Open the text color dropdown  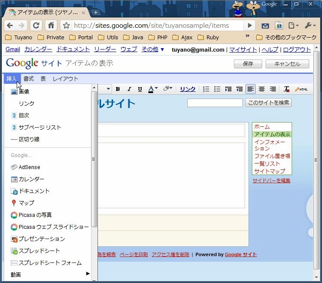153,89
